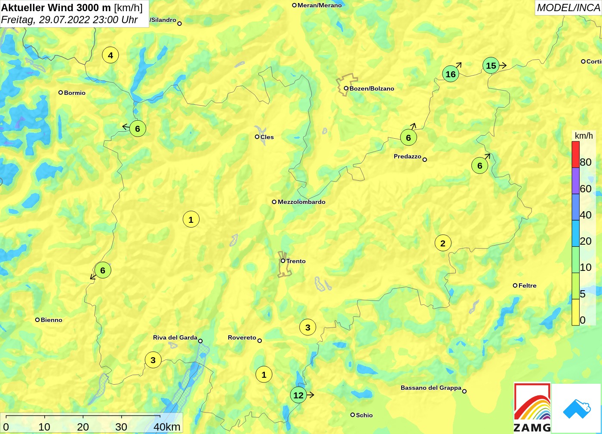Click the Rovereto city dot
602x434 pixels.
click(260, 341)
